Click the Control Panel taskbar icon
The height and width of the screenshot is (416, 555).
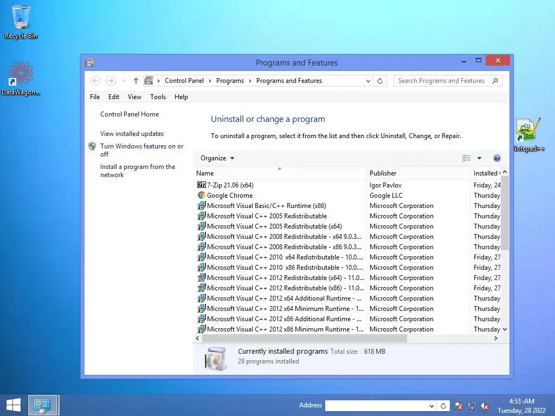pos(42,405)
